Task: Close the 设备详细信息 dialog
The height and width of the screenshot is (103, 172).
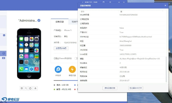Action: [x=165, y=5]
